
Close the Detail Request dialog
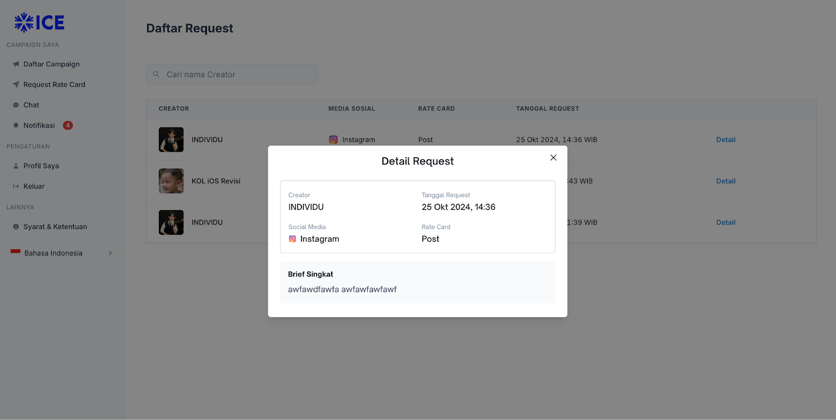coord(553,158)
